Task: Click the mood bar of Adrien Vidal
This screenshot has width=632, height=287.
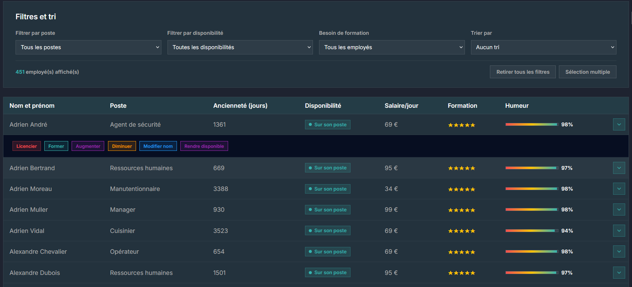Action: tap(532, 231)
